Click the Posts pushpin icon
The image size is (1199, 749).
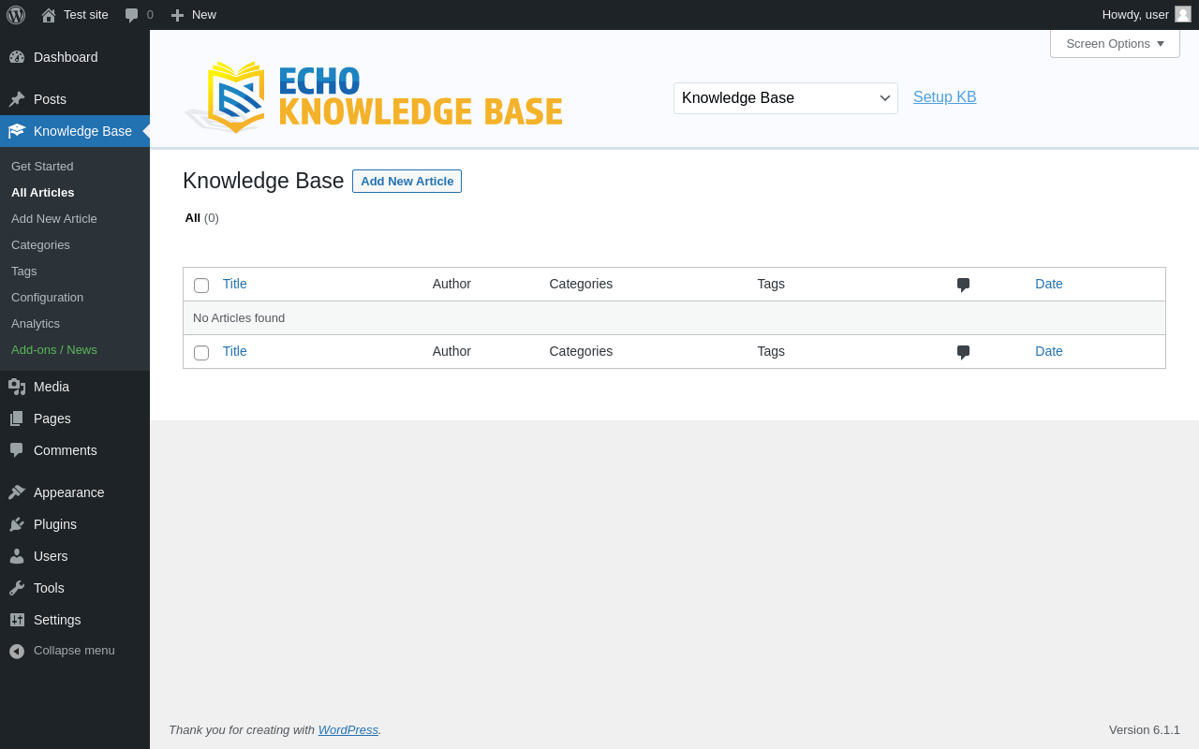coord(17,99)
